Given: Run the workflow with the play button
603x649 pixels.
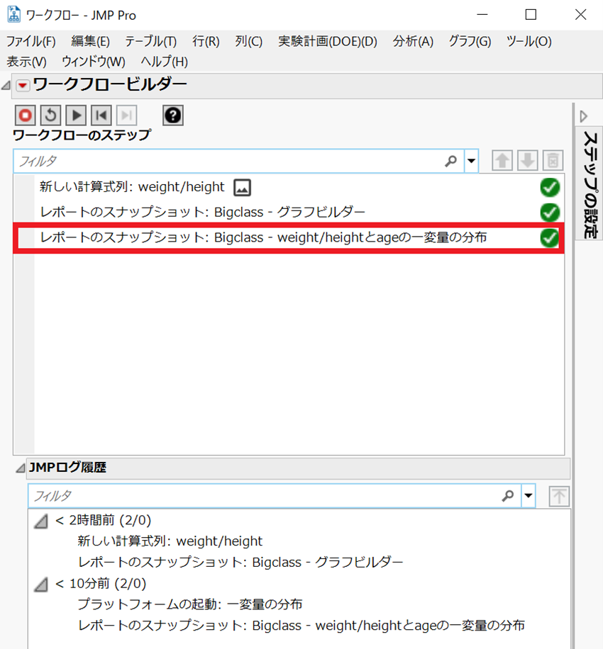Looking at the screenshot, I should coord(76,115).
